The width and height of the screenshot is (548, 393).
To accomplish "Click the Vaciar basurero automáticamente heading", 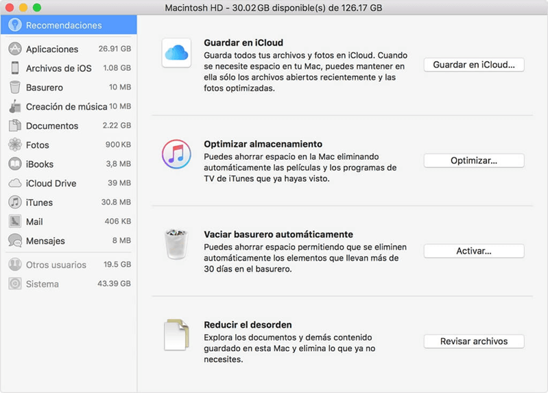I will pos(278,235).
